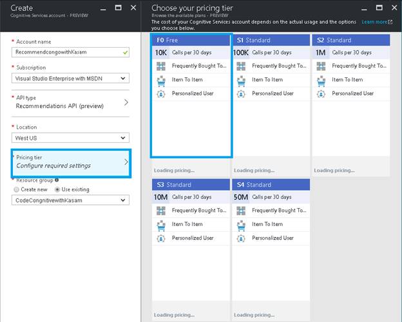402x322 pixels.
Task: Choose the S3 Standard pricing tier header
Action: coord(191,185)
